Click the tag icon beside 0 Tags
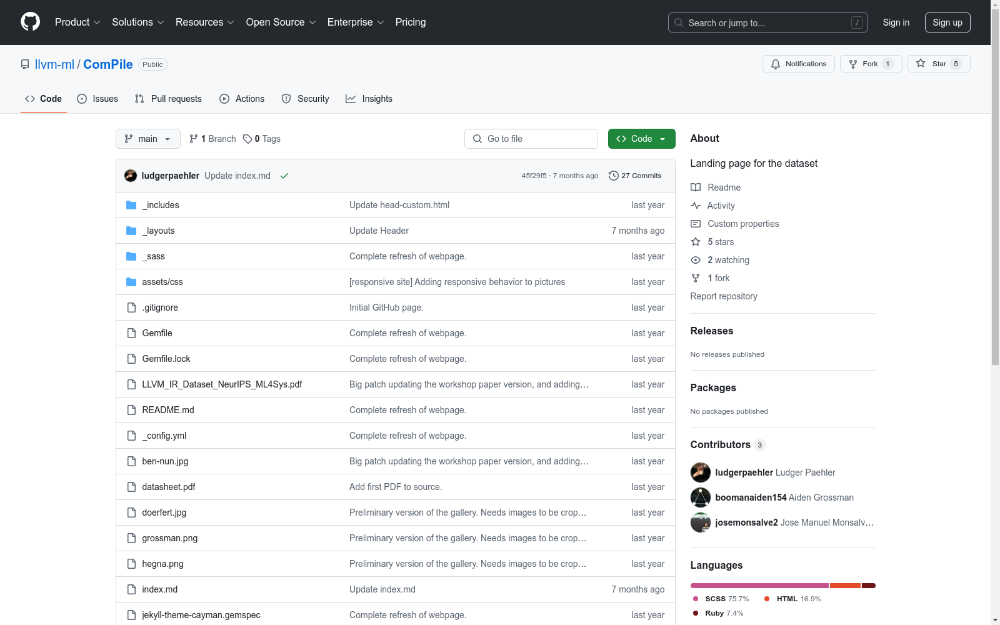Screen dimensions: 1000x625 point(247,139)
